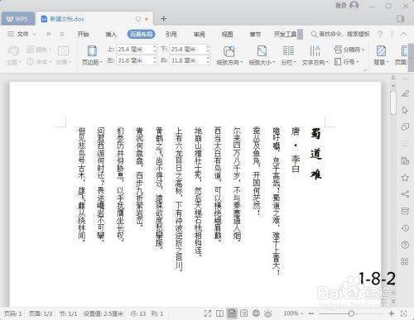Switch to reading layout view
Screen dimensions: 414x320
[x=219, y=313]
